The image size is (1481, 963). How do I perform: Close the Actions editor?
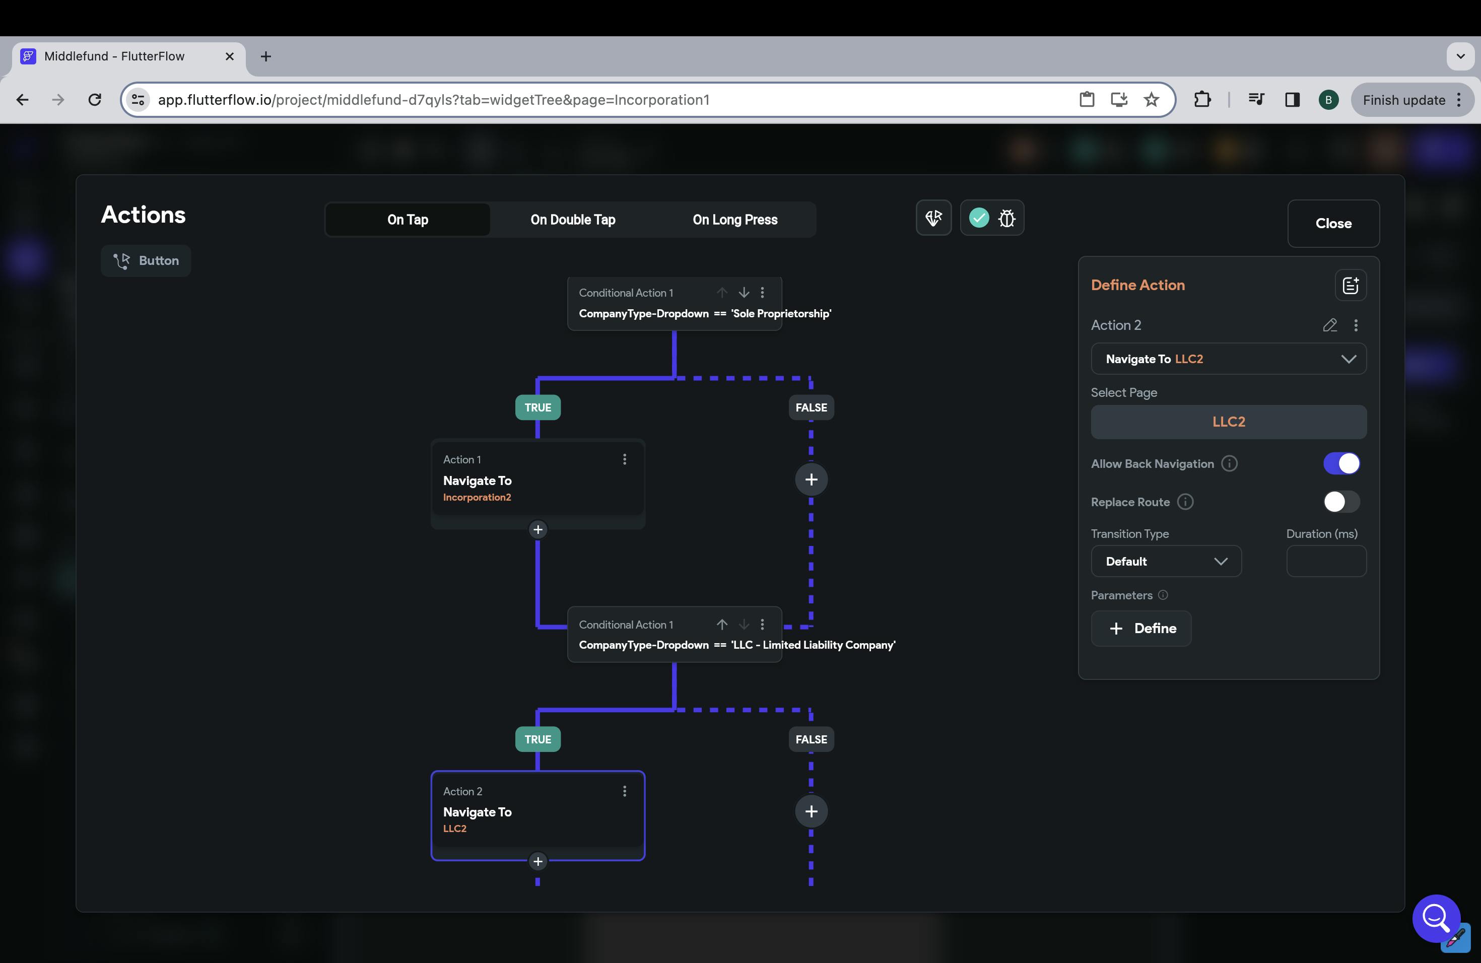[x=1333, y=223]
